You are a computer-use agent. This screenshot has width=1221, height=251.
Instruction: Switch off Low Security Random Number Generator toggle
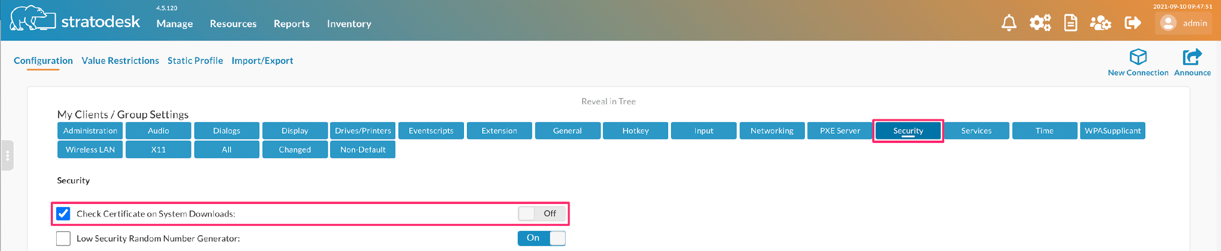click(x=541, y=238)
